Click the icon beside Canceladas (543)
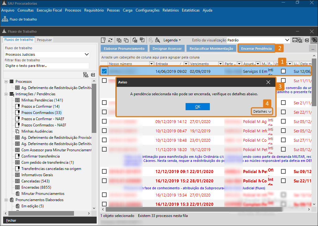 click(17, 181)
